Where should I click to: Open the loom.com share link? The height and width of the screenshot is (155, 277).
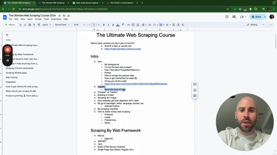tap(136, 84)
